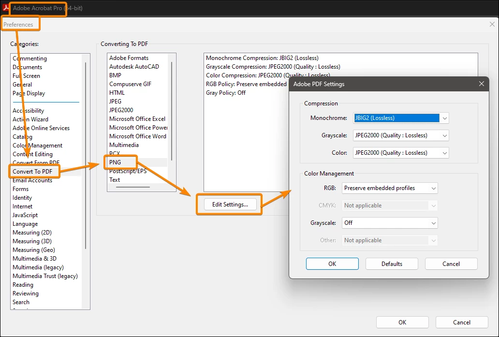
Task: Click the Defaults button
Action: [x=392, y=264]
